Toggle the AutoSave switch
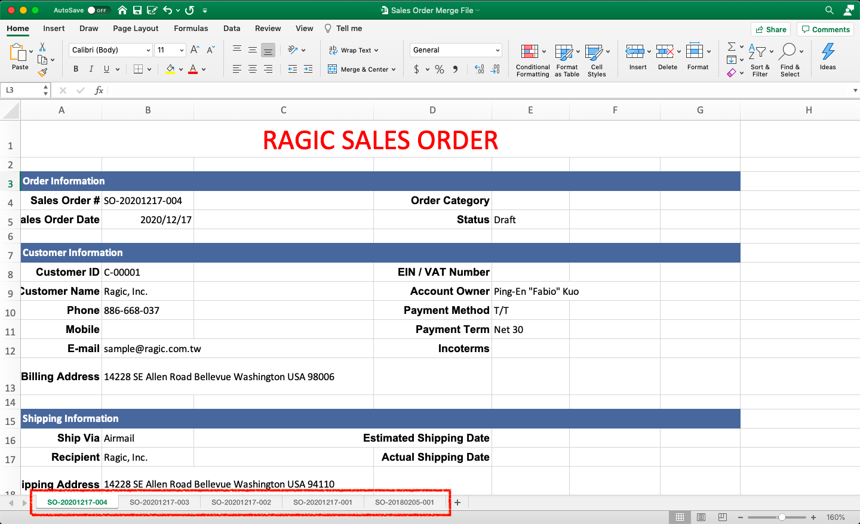Image resolution: width=860 pixels, height=524 pixels. pos(97,10)
